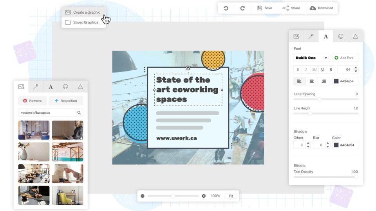
Task: Click the search magnifier in image search box
Action: (x=79, y=113)
